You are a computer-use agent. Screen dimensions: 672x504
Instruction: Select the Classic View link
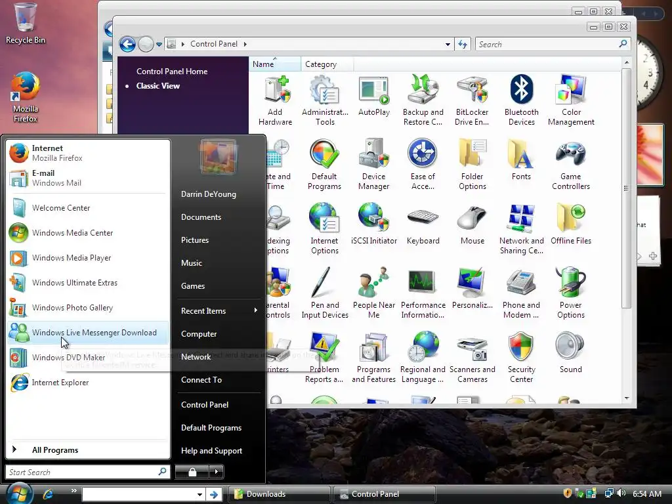[157, 86]
